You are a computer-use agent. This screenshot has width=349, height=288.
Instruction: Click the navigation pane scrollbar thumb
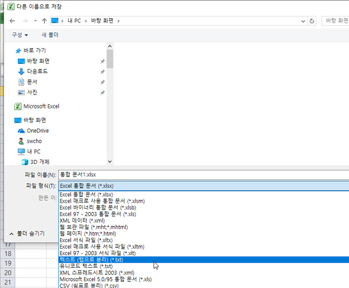(110, 59)
